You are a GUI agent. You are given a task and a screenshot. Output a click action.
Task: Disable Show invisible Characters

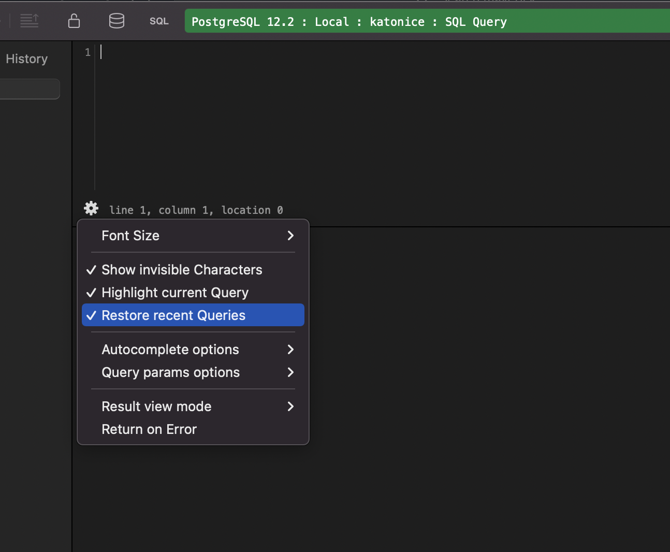[x=182, y=269]
